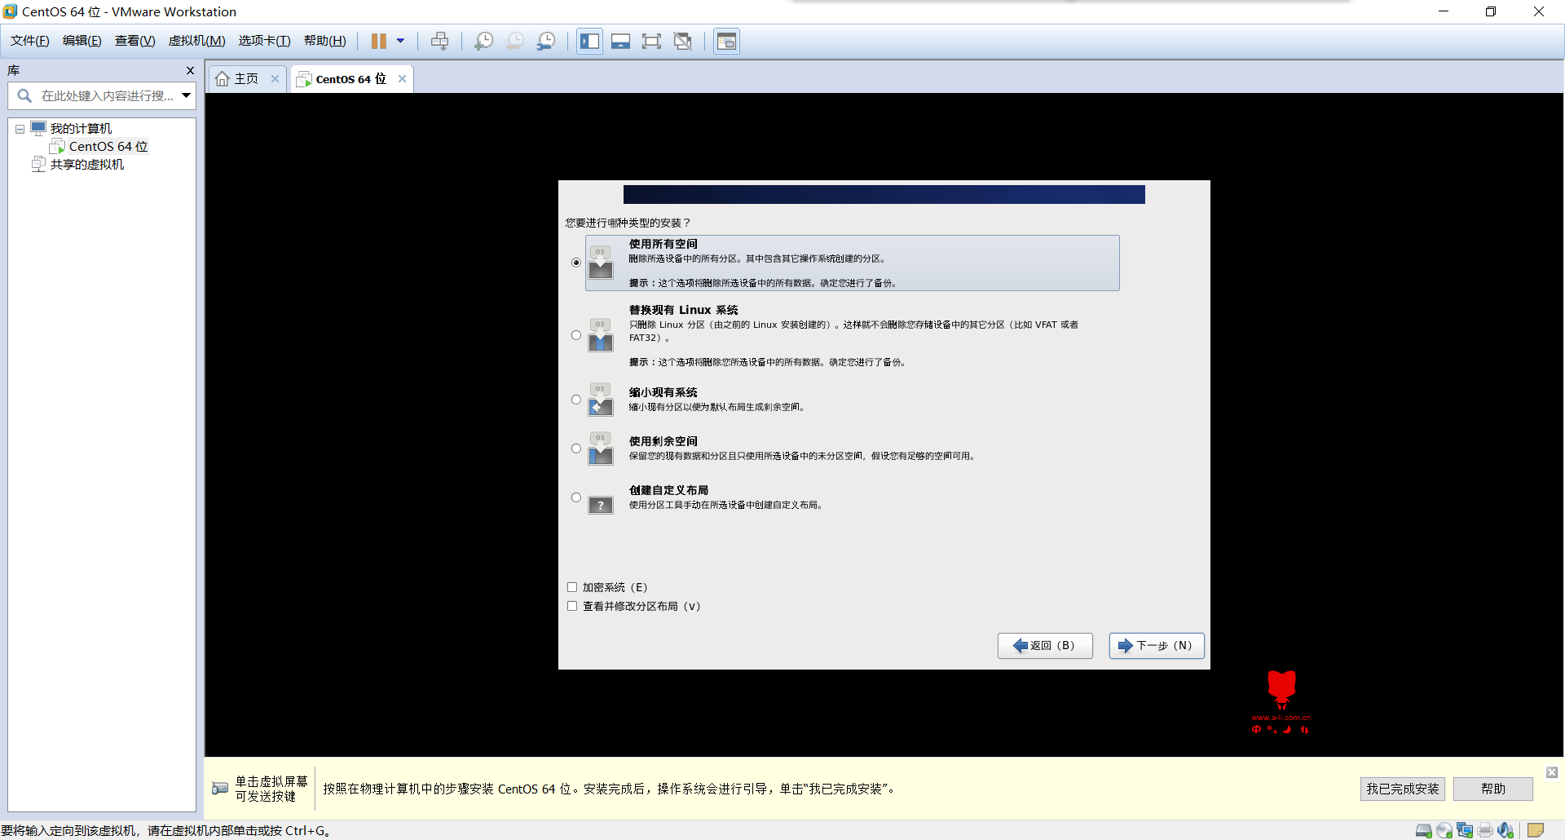Select the 创建自定义布局 radio button

tap(576, 497)
